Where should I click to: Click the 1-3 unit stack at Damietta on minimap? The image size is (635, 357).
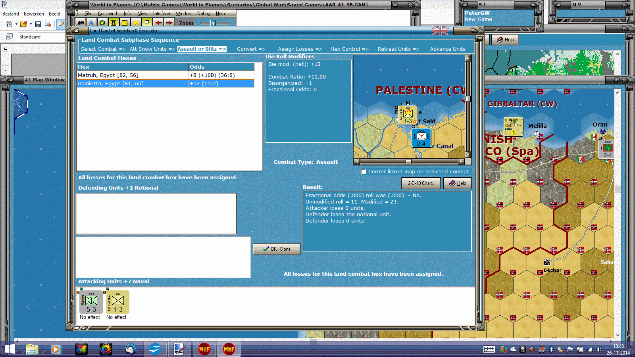408,115
